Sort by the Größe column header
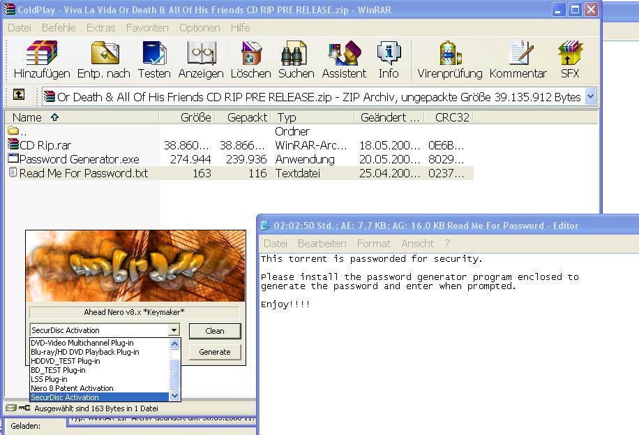Screen dimensions: 639x435 coord(187,117)
